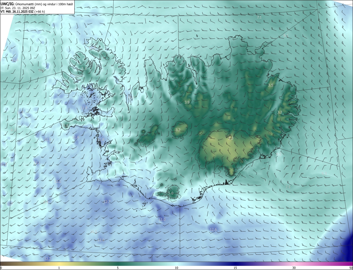The width and height of the screenshot is (353, 270).
Task: Click the '12.6' value label over the sea
Action: click(x=213, y=229)
